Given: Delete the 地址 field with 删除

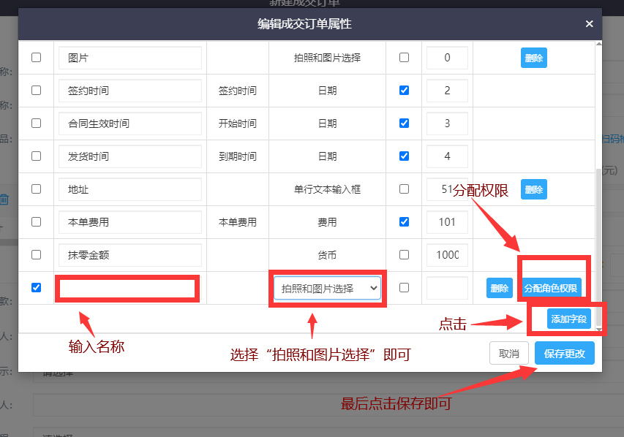Looking at the screenshot, I should [534, 189].
